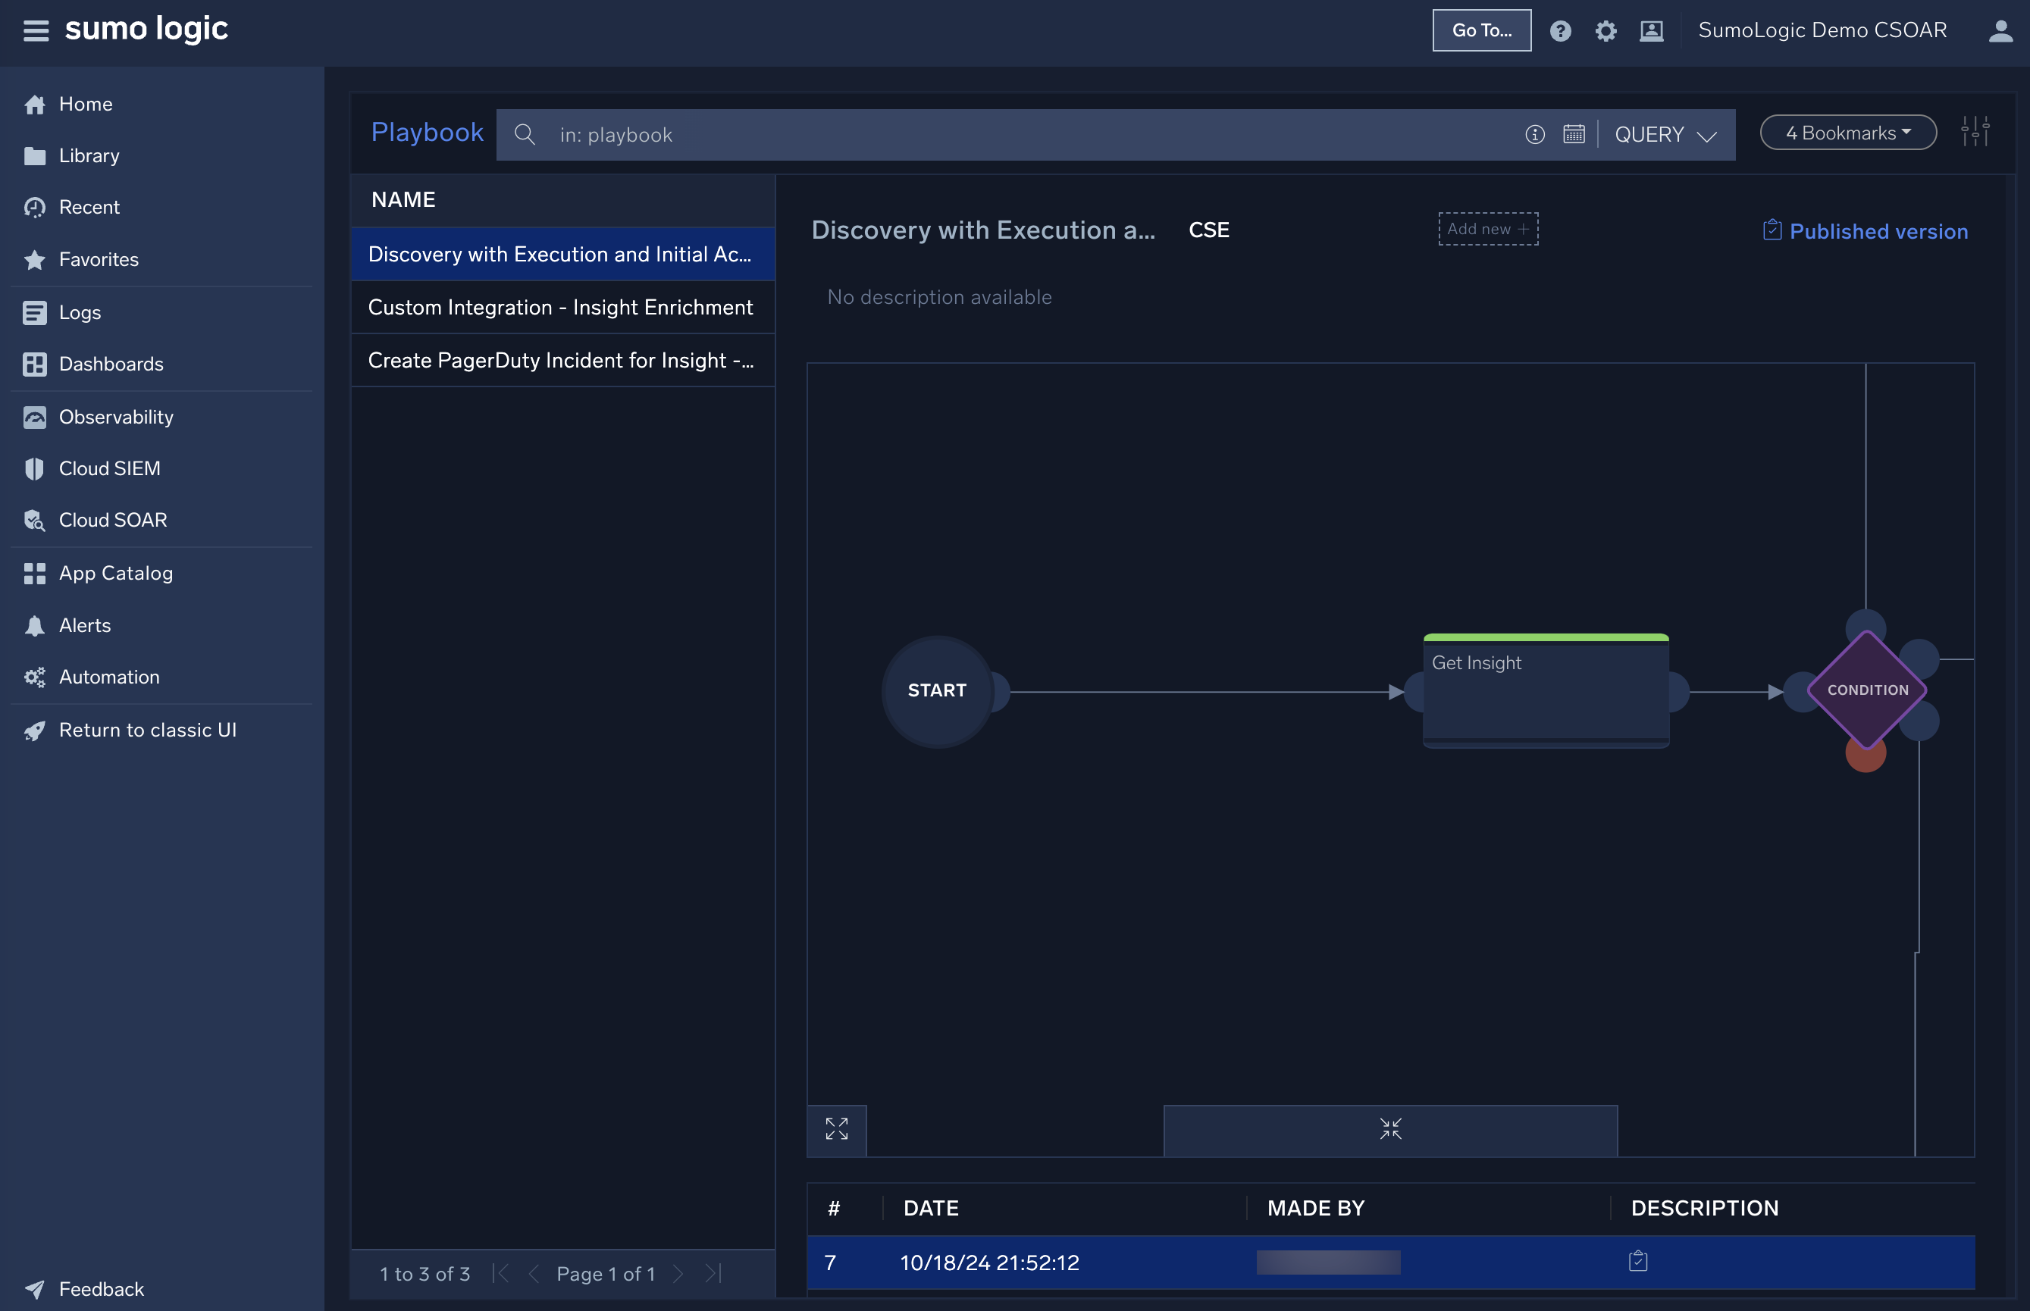
Task: Open the calendar icon in the search bar
Action: tap(1574, 133)
